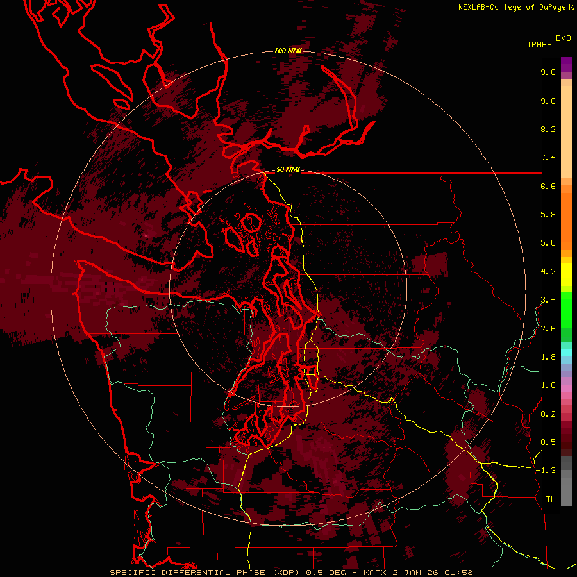Pick the yellow segment of the color bar
Viewport: 577px width, 577px height.
[566, 274]
